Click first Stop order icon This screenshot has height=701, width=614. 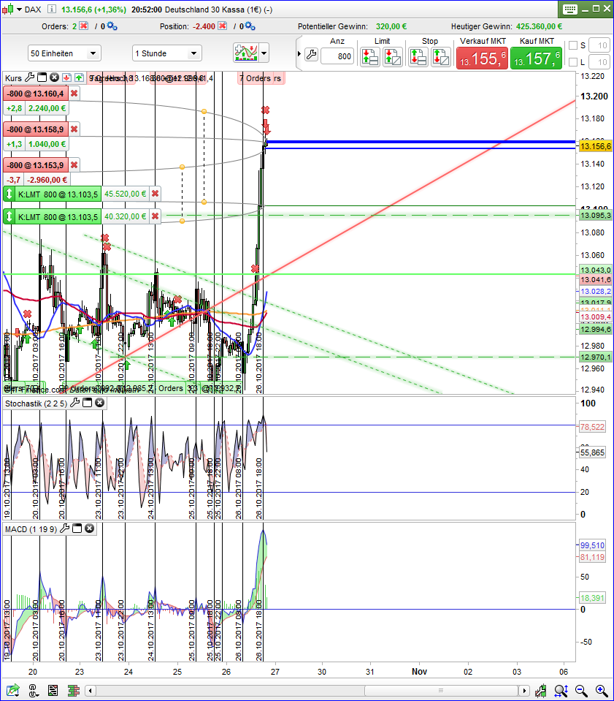(x=418, y=57)
